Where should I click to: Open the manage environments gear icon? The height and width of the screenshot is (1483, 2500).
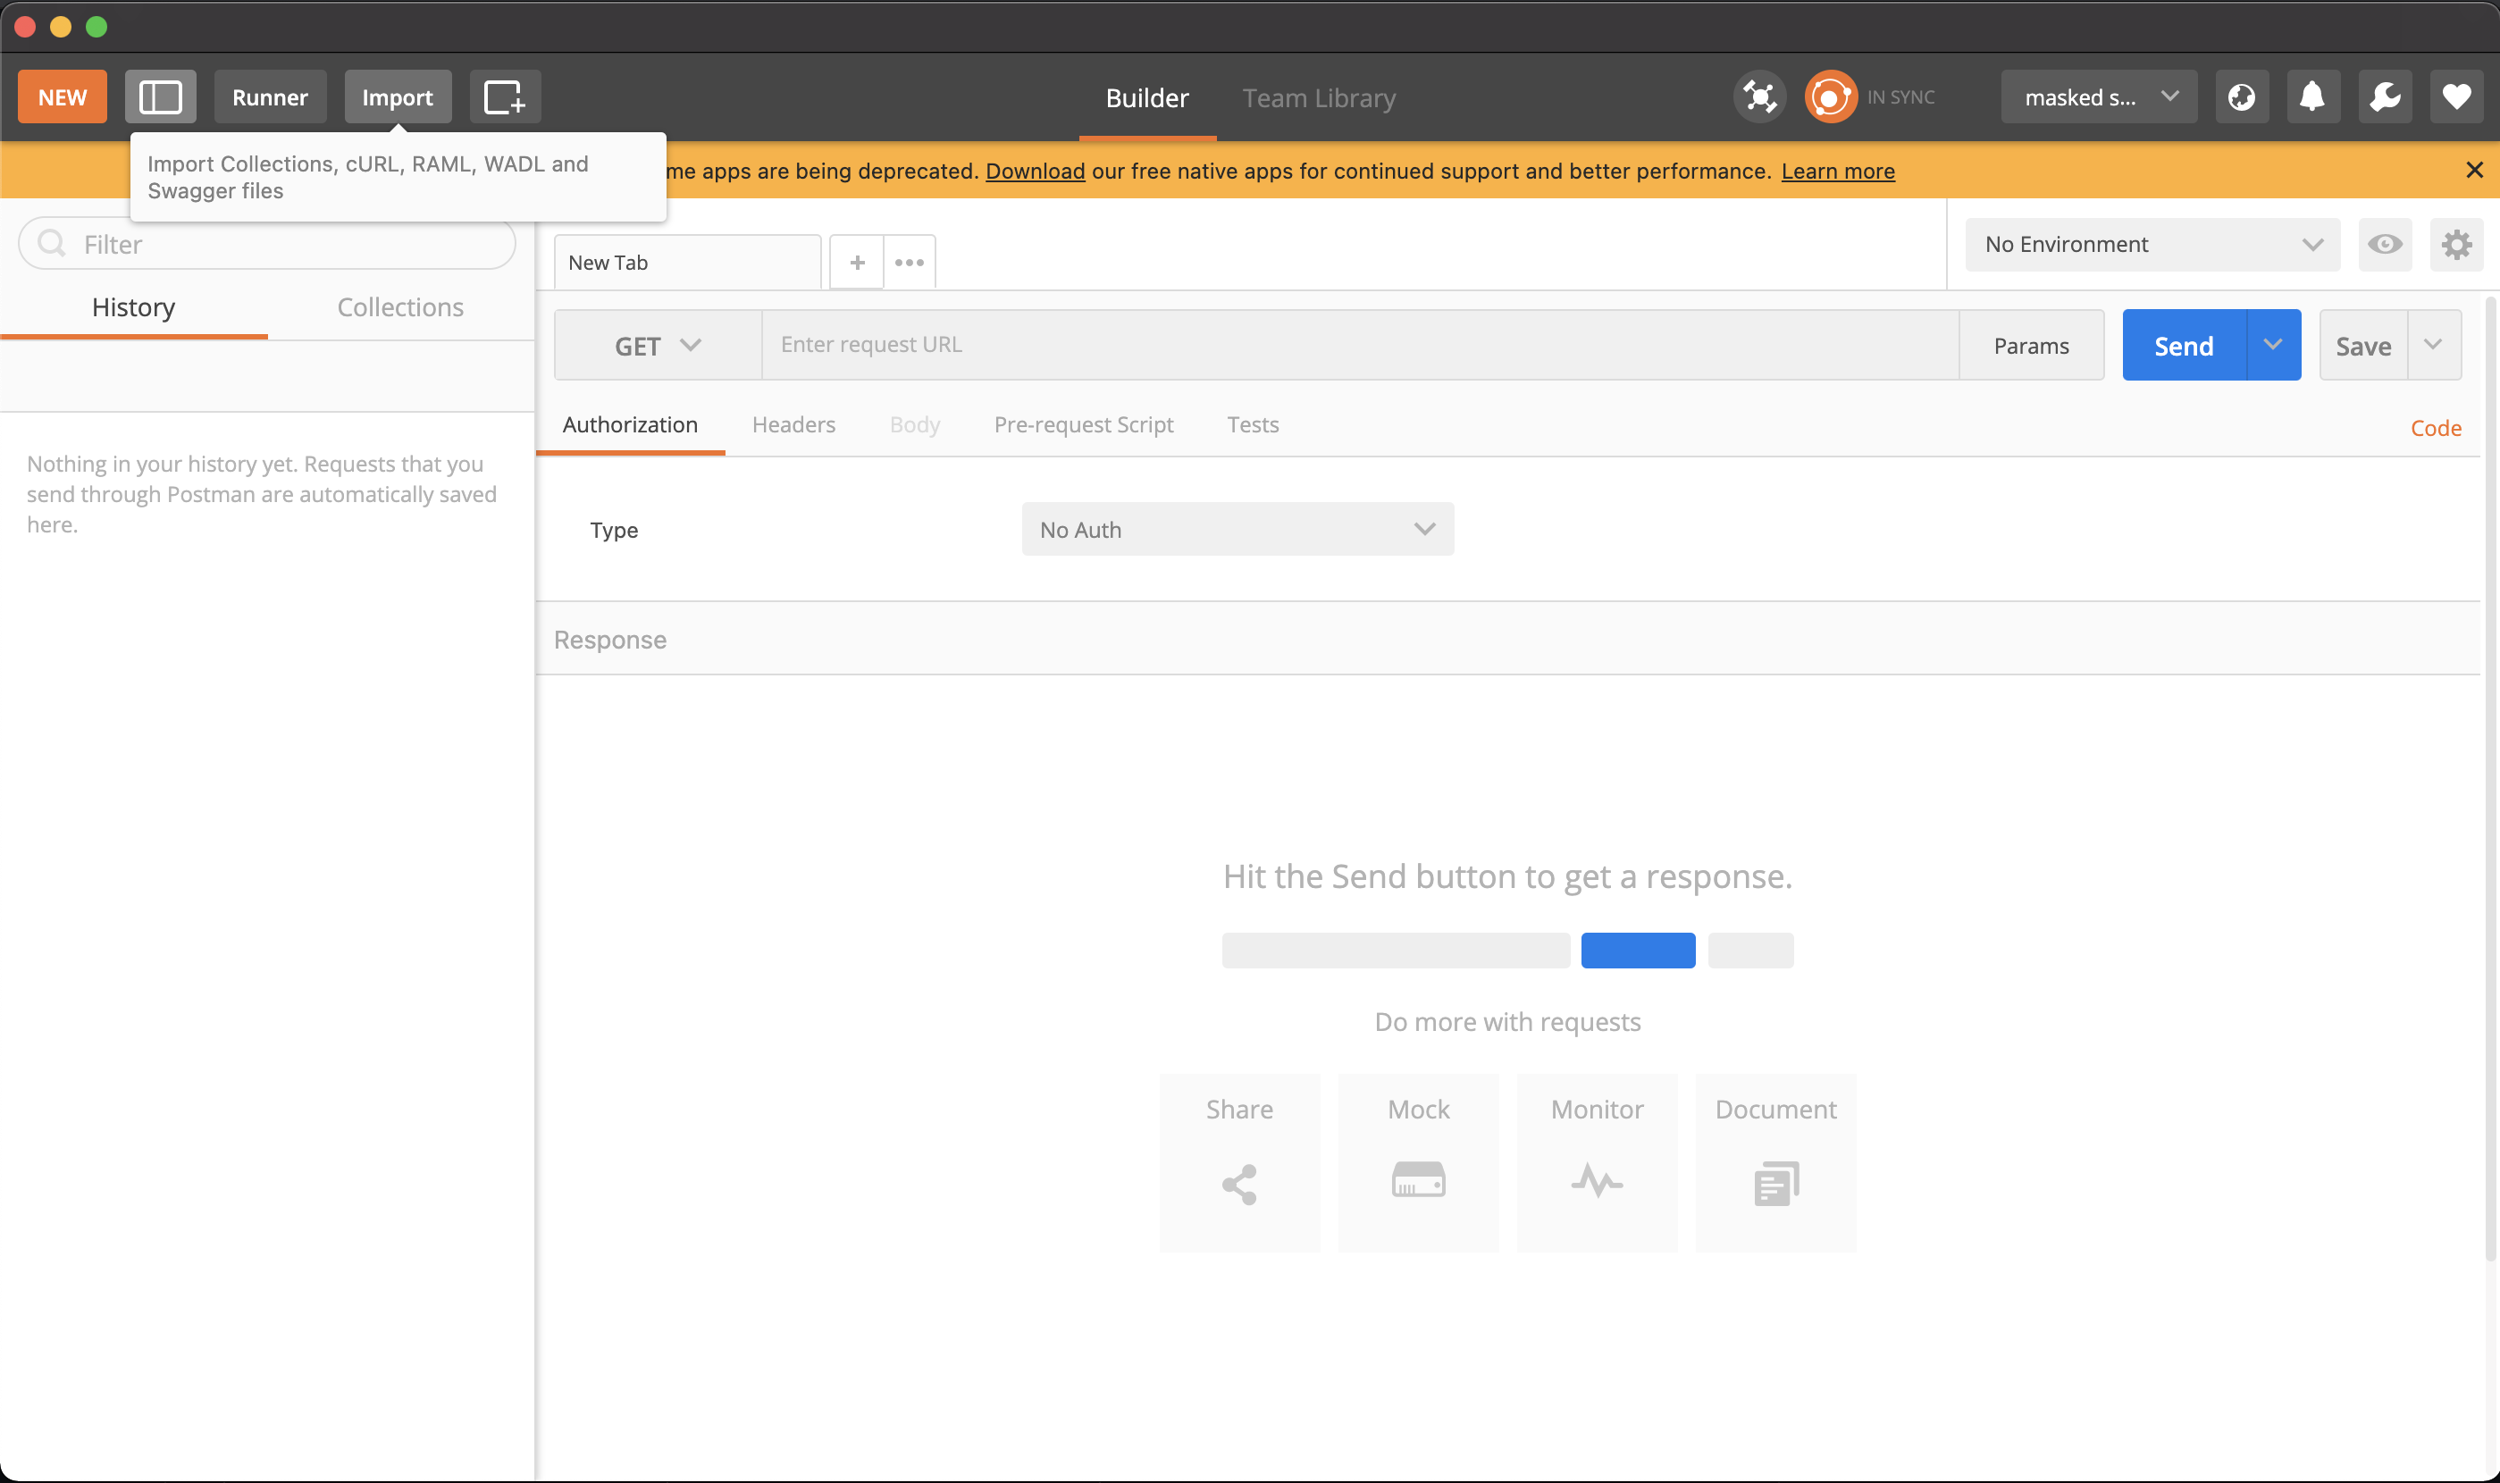coord(2456,245)
